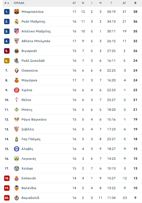The height and width of the screenshot is (203, 142).
Task: Click the gold position 6 badge
Action: (7, 61)
